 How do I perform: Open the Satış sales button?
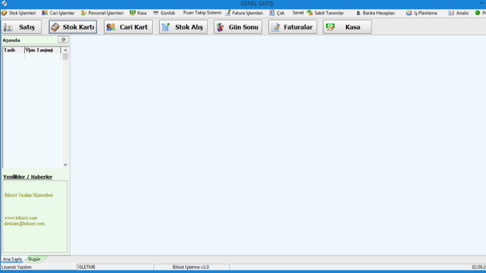[x=22, y=27]
